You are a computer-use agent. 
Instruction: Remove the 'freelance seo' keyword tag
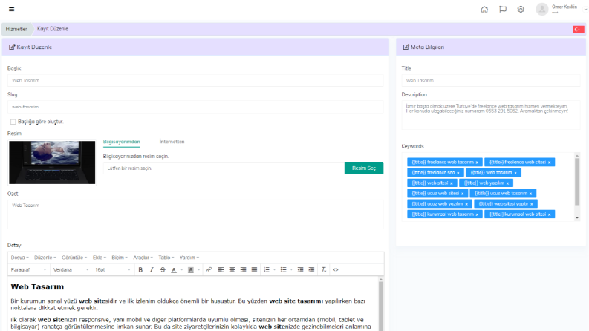[458, 173]
